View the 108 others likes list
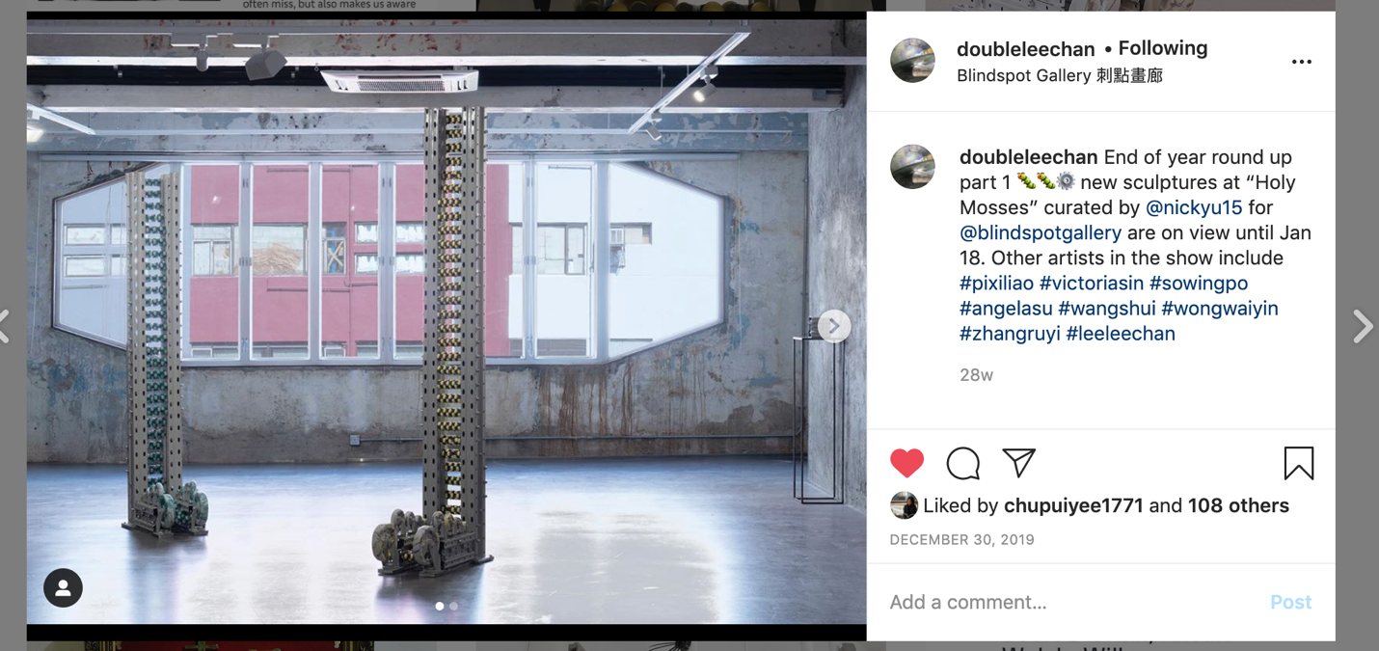Screen dimensions: 1379x651 [1238, 505]
